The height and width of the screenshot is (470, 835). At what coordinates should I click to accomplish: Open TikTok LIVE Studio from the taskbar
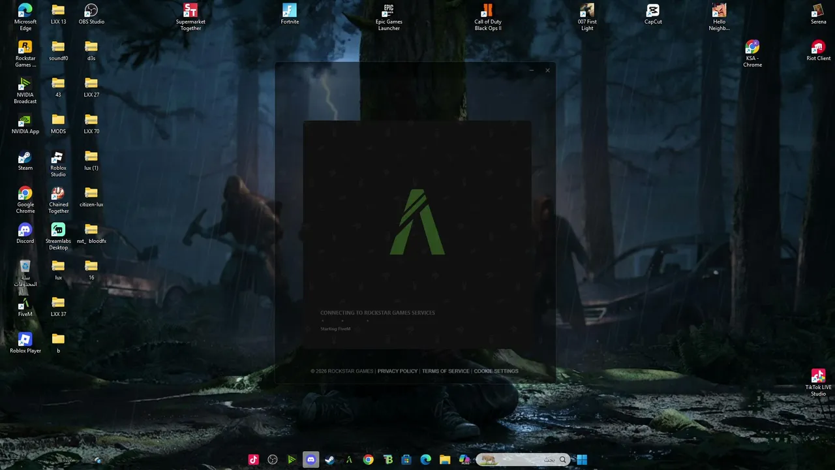point(253,460)
